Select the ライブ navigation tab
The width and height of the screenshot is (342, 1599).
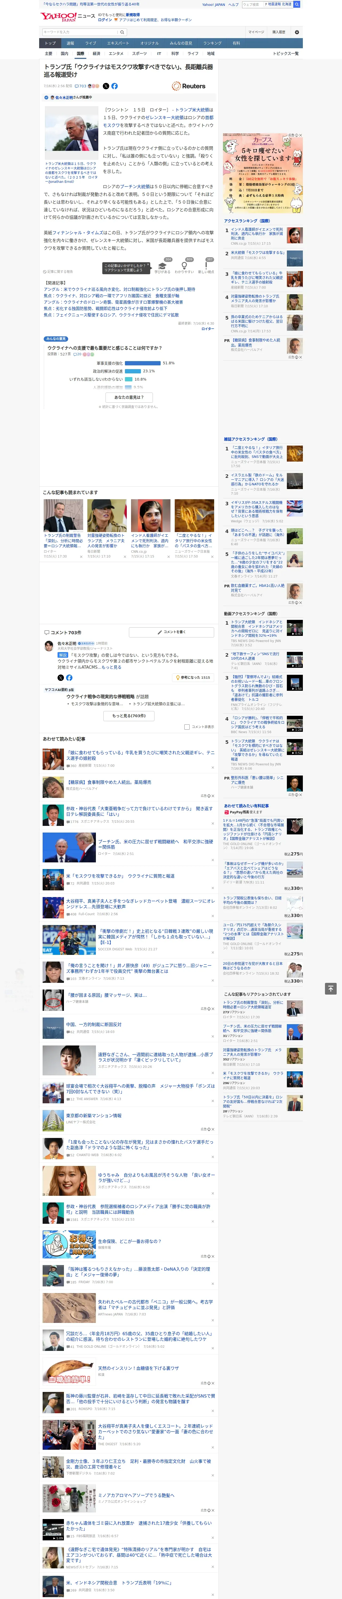91,43
